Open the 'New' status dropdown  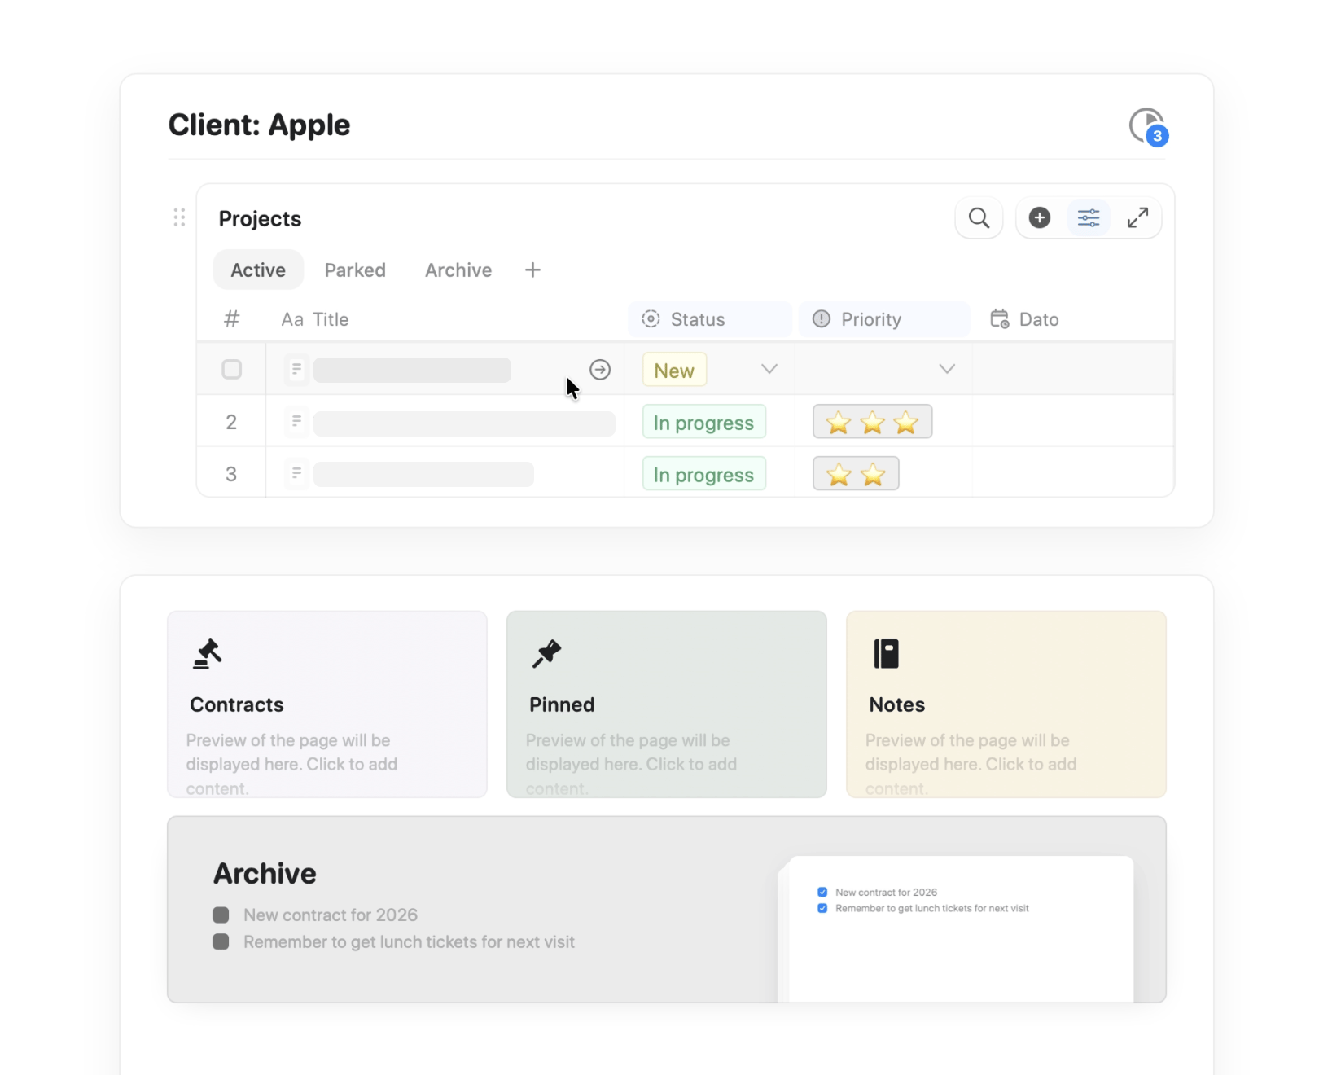(x=673, y=369)
